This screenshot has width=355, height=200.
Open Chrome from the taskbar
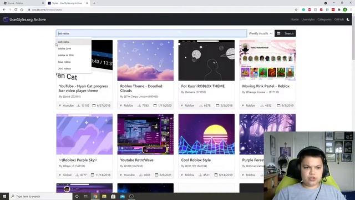95,196
